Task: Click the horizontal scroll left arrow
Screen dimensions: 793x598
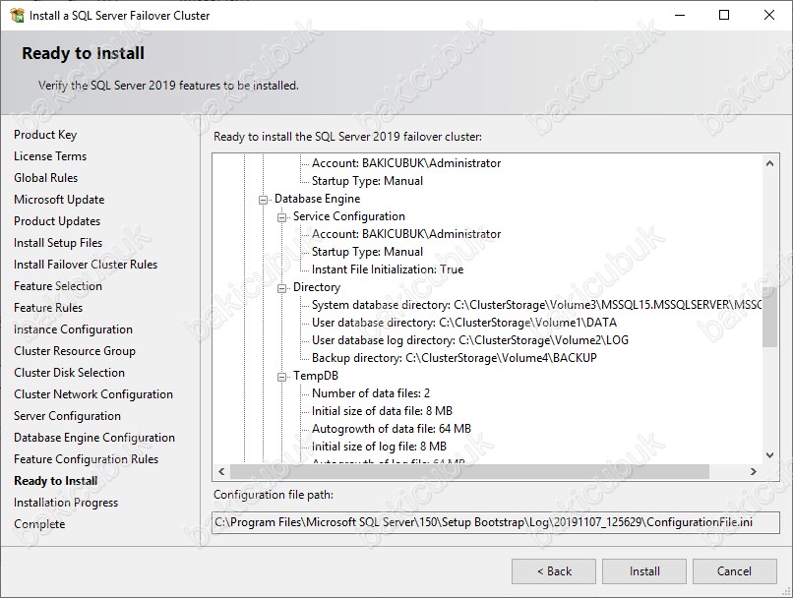Action: coord(221,472)
